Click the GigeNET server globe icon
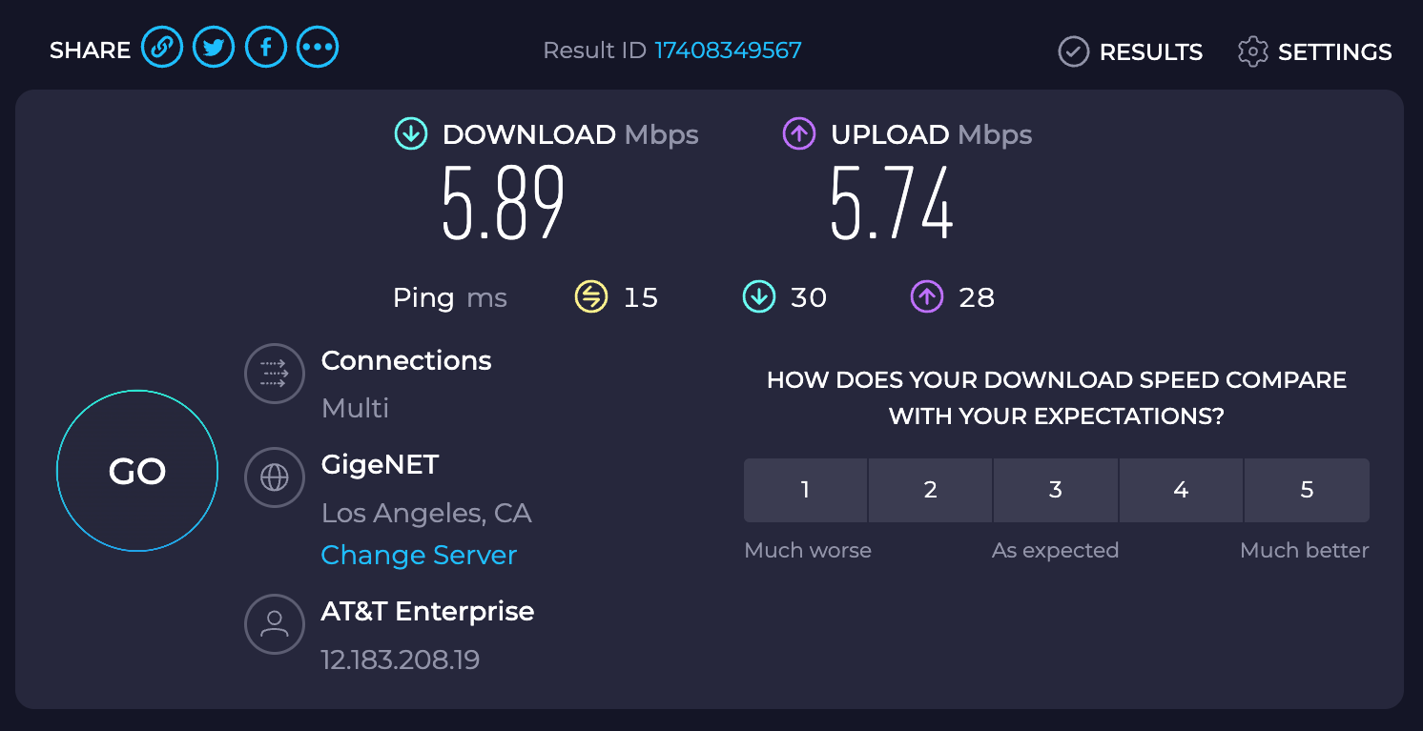The image size is (1423, 731). click(x=275, y=477)
